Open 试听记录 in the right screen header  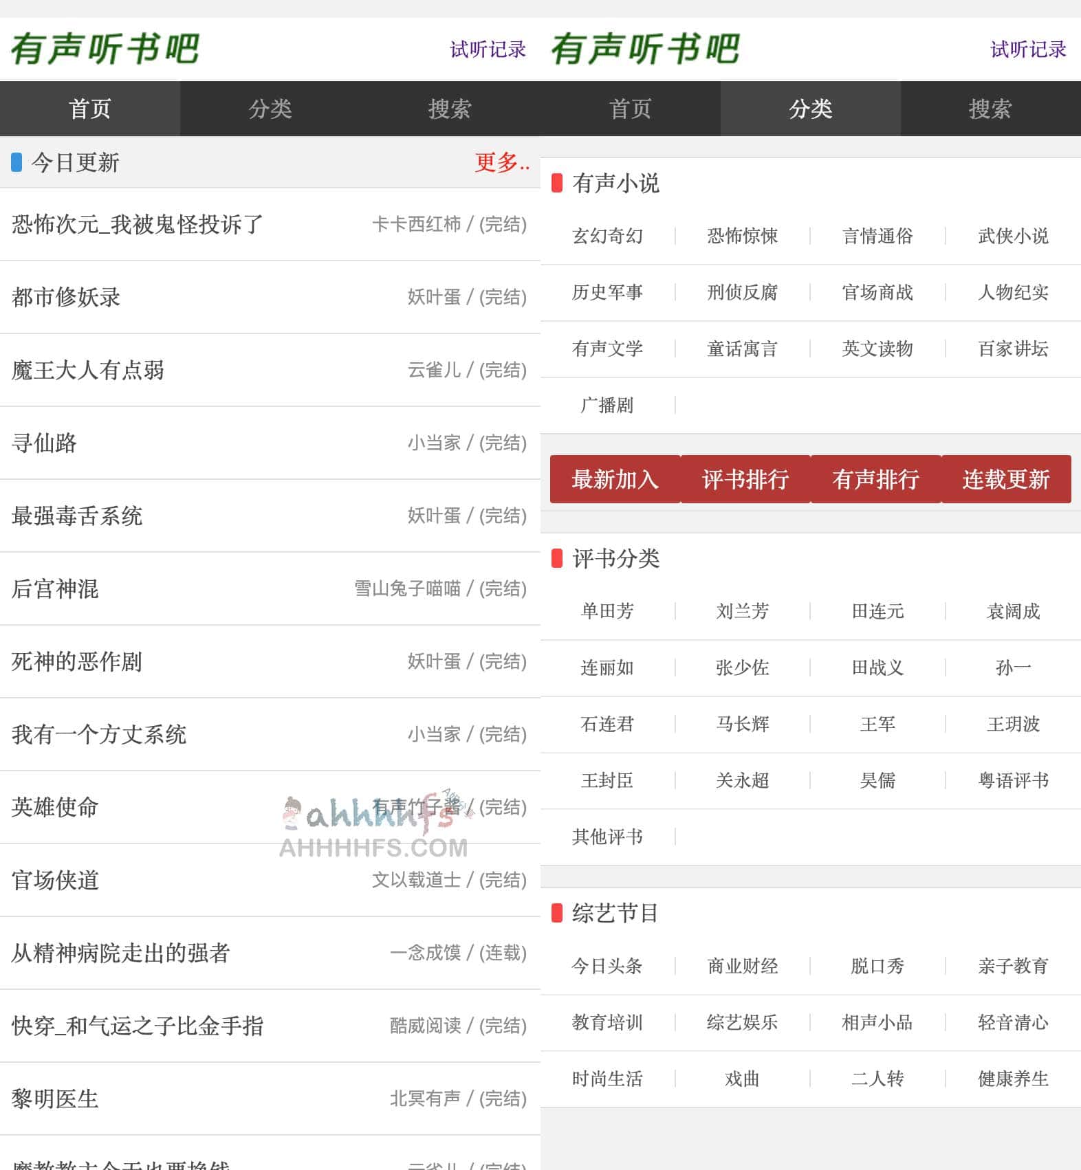click(1027, 49)
